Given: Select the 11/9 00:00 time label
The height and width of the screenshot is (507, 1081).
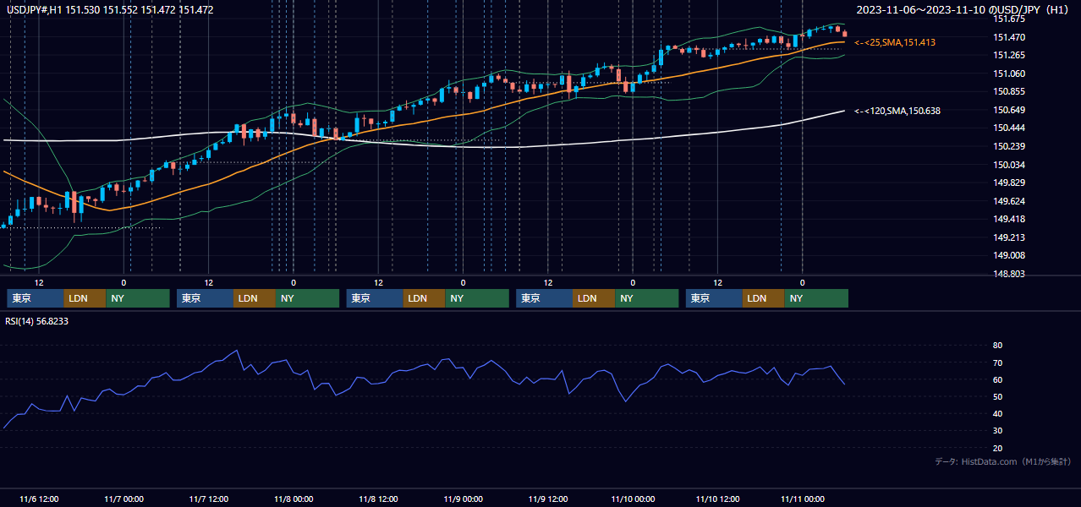Looking at the screenshot, I should pos(463,499).
